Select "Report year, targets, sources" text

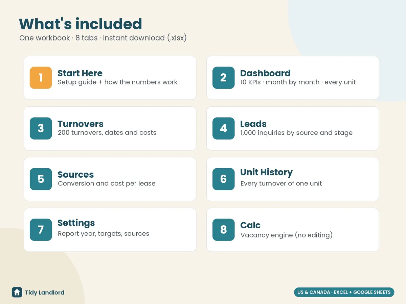pyautogui.click(x=104, y=234)
